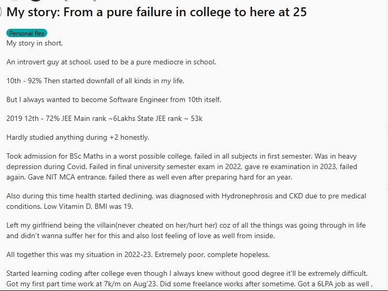The height and width of the screenshot is (291, 388).
Task: Click the 'Personal flex' flair tag
Action: (x=27, y=33)
